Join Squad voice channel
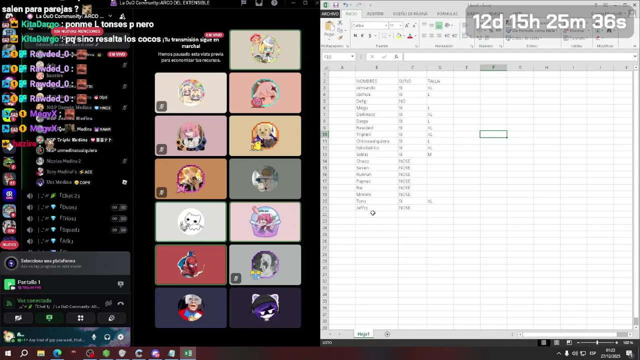Image resolution: width=640 pixels, height=360 pixels. tap(69, 230)
